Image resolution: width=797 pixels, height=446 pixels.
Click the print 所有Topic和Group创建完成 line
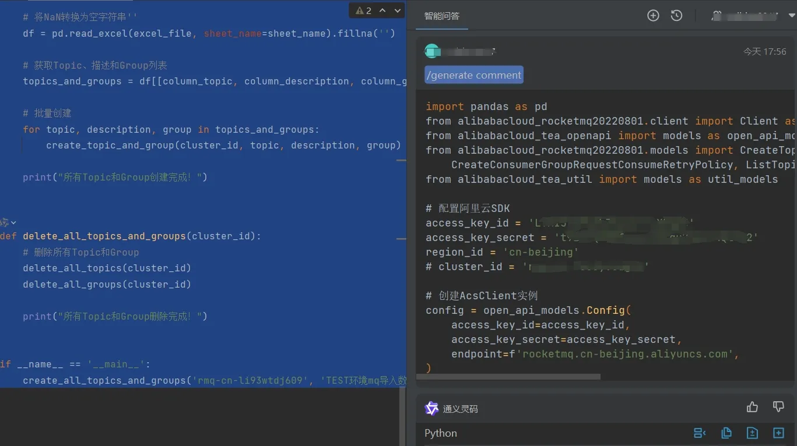coord(115,177)
